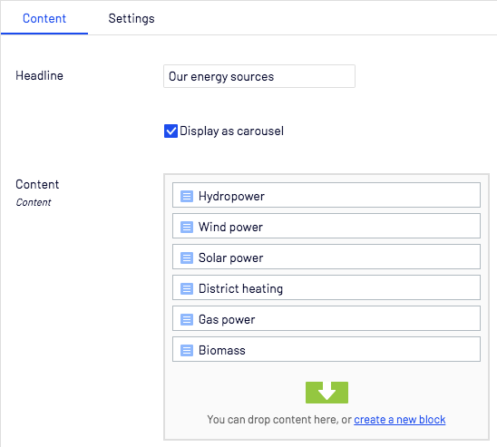
Task: Uncheck the Display as carousel checkbox
Action: (x=171, y=131)
